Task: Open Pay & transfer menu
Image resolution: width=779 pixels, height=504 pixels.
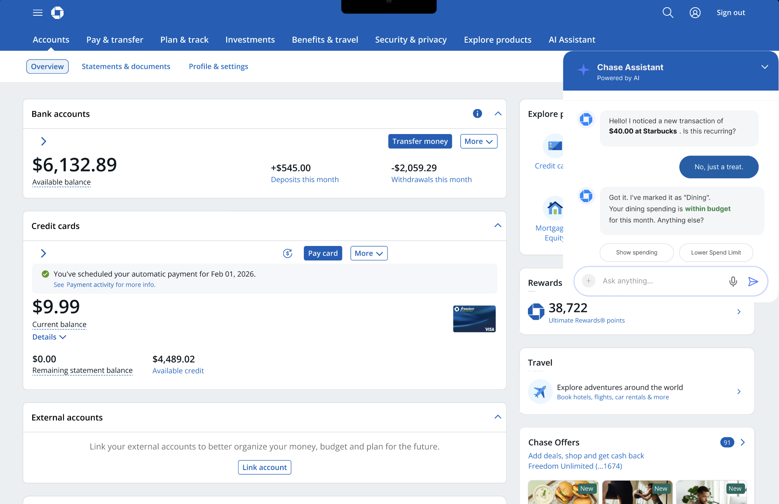Action: pos(115,39)
